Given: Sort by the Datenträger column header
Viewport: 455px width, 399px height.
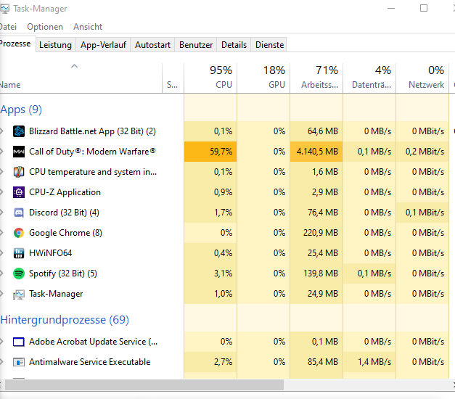Looking at the screenshot, I should click(x=369, y=78).
